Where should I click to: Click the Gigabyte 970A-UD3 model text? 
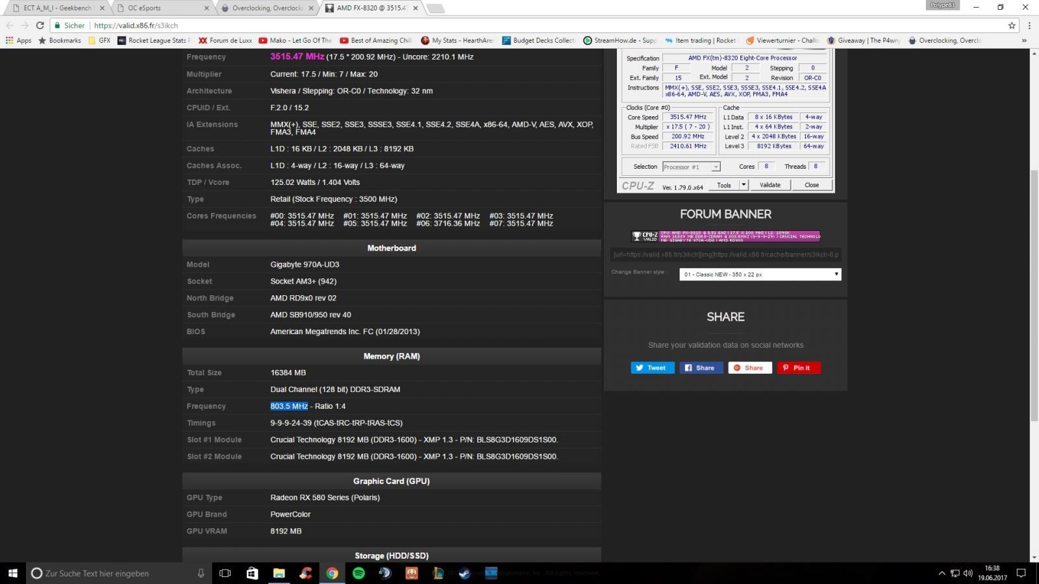pos(305,265)
